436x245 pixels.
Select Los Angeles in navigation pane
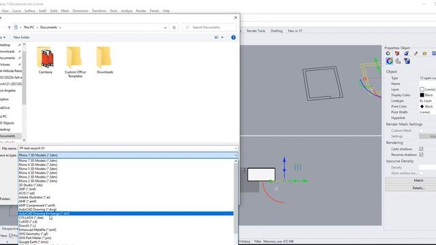pyautogui.click(x=7, y=91)
